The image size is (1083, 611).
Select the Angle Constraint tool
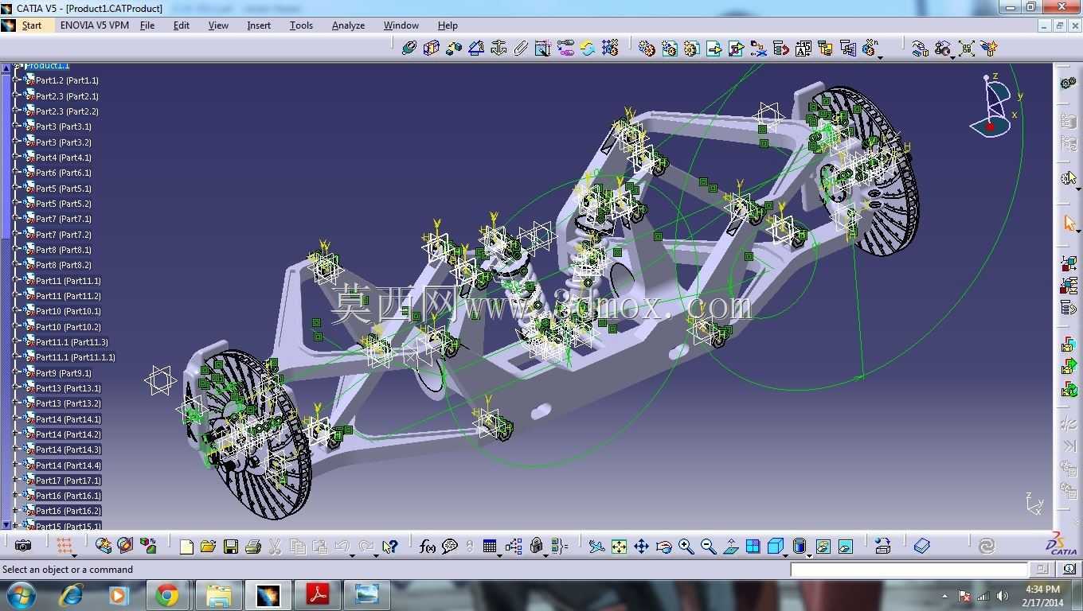coord(476,49)
